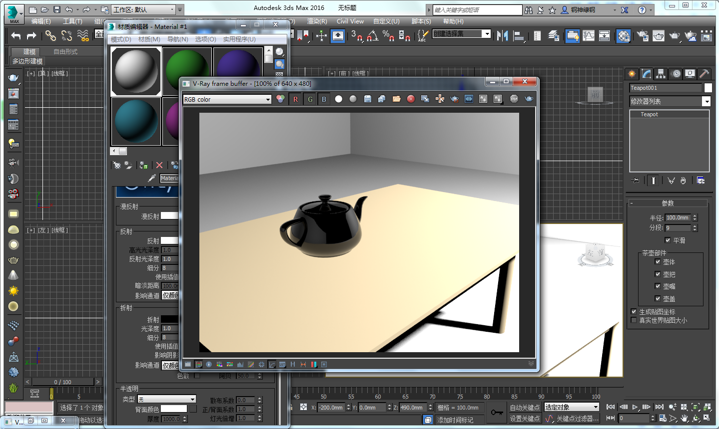Open the 修改器列表 modifier dropdown
The width and height of the screenshot is (719, 429).
(x=706, y=101)
